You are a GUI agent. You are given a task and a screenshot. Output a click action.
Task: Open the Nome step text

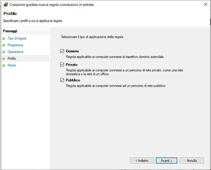(x=12, y=65)
